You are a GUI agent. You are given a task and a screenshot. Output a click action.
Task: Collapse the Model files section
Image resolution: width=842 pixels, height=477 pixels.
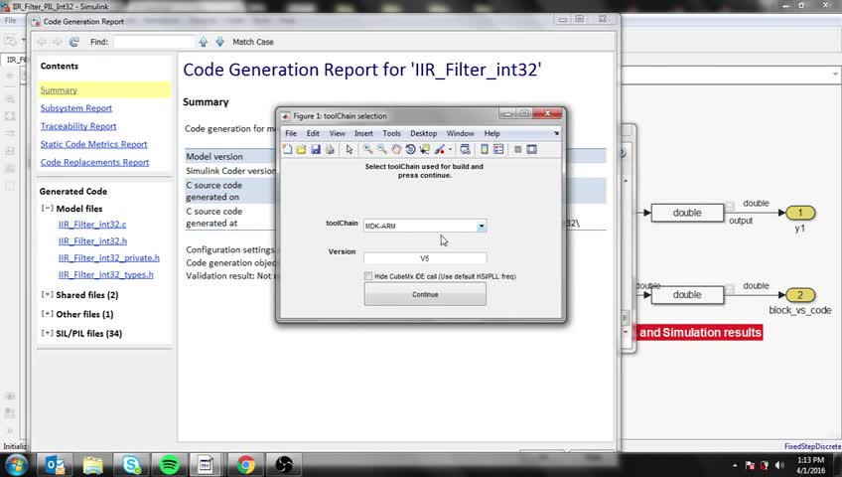(48, 209)
